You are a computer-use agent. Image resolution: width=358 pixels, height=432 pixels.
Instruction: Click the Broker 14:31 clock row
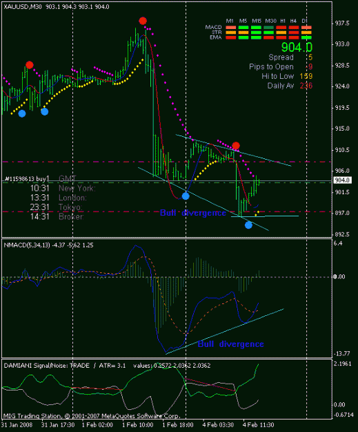pos(57,216)
